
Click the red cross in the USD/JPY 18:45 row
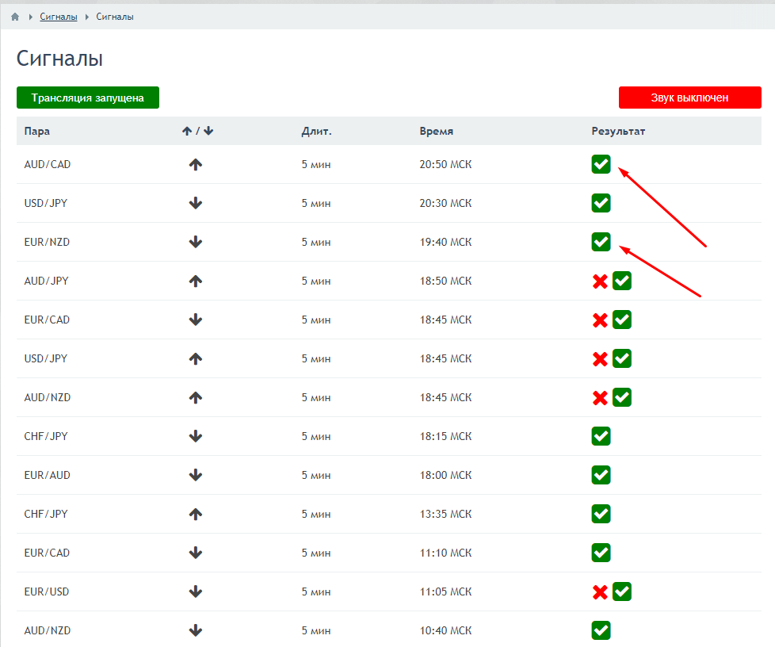[600, 359]
